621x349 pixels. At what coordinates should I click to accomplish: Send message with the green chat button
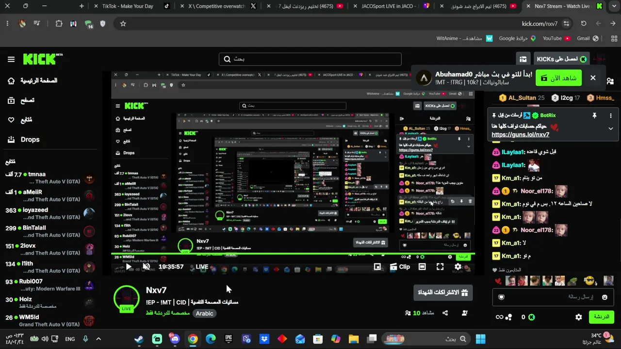(x=602, y=317)
